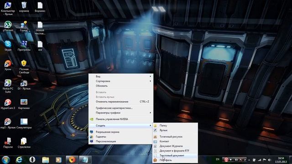
Task: Open Персонализация menu entry
Action: click(x=121, y=141)
